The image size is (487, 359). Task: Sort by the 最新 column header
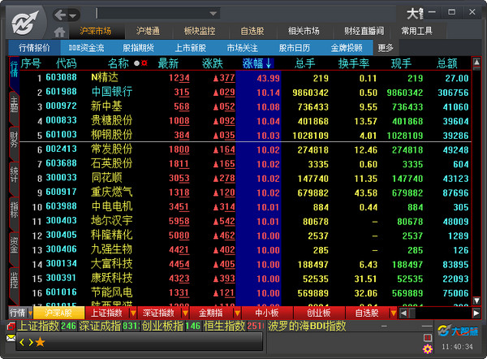point(168,63)
